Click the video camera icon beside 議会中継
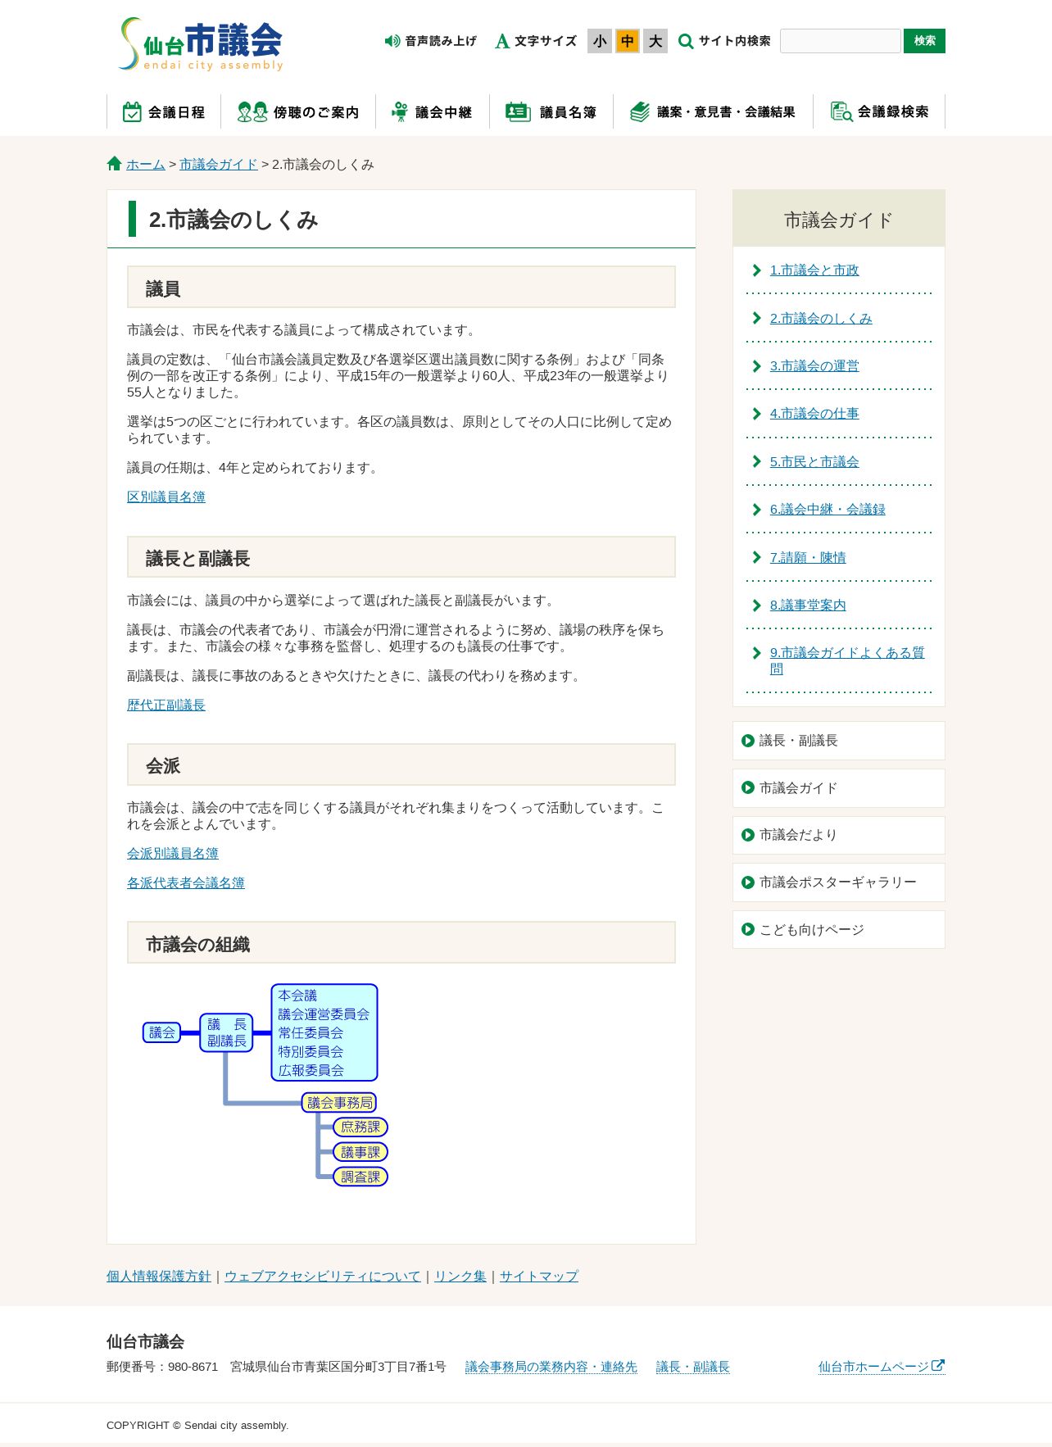The image size is (1052, 1447). click(400, 112)
